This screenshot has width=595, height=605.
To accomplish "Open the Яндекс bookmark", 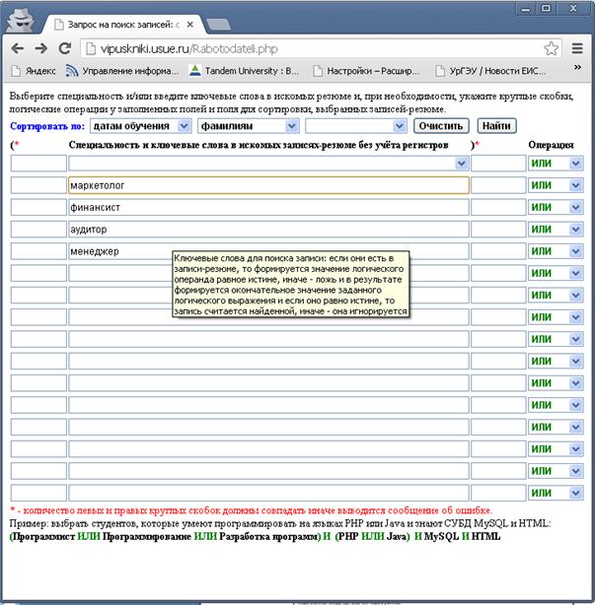I will 34,71.
